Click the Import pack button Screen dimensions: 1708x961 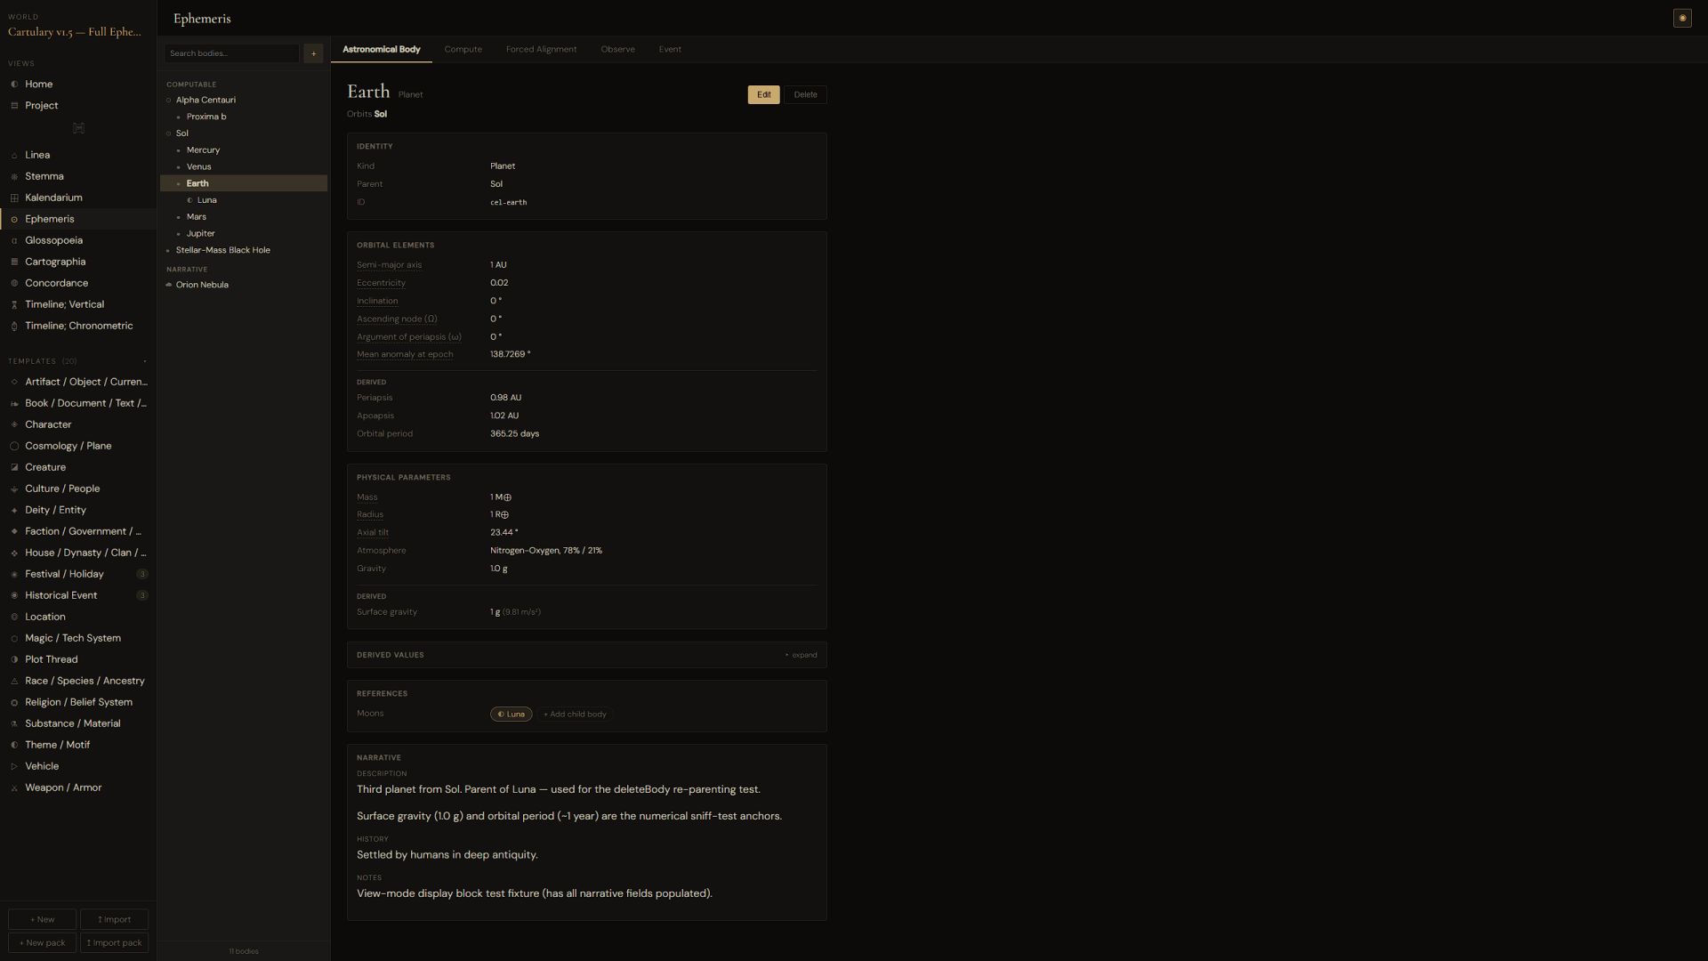[x=114, y=943]
